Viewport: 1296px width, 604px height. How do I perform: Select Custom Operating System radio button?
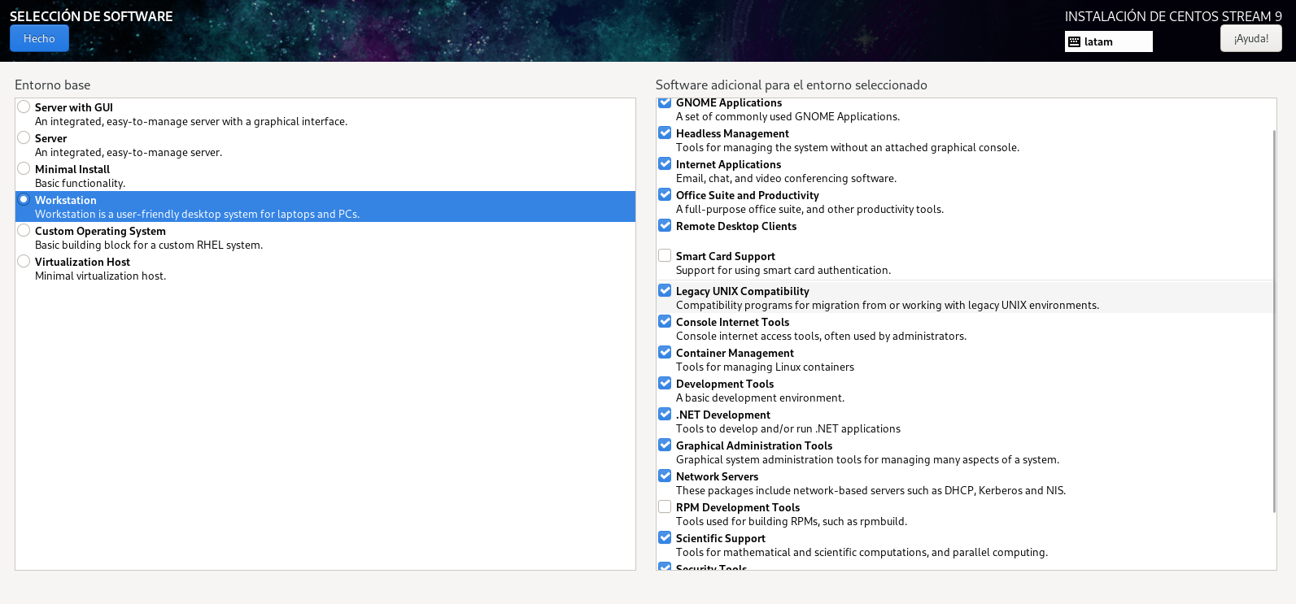tap(24, 231)
